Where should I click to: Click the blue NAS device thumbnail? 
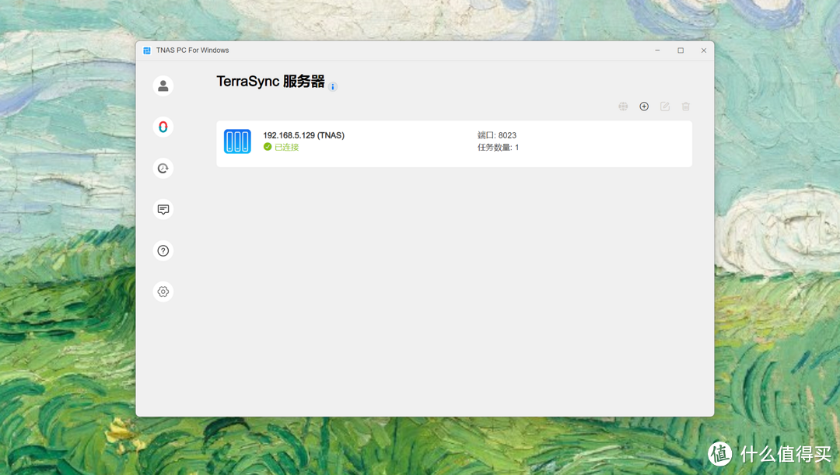(x=237, y=141)
